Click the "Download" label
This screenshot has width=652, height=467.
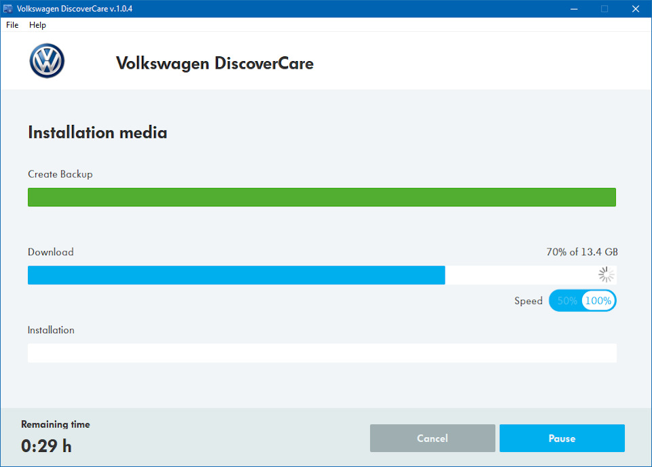coord(51,252)
